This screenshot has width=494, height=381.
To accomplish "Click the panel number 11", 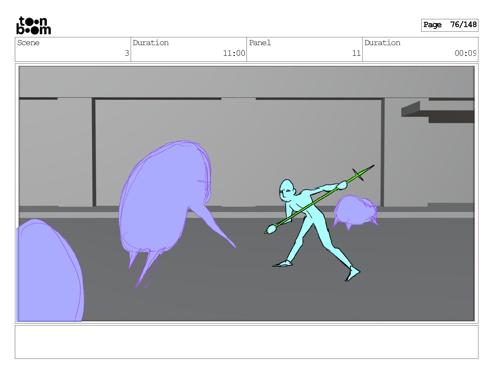I will [x=356, y=53].
